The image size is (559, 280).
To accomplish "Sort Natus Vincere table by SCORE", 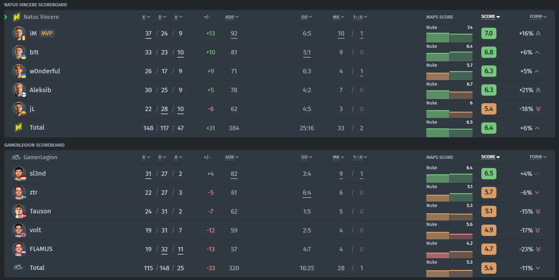I will point(490,16).
